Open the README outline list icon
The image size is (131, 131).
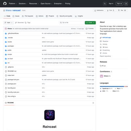pyautogui.click(x=93, y=103)
